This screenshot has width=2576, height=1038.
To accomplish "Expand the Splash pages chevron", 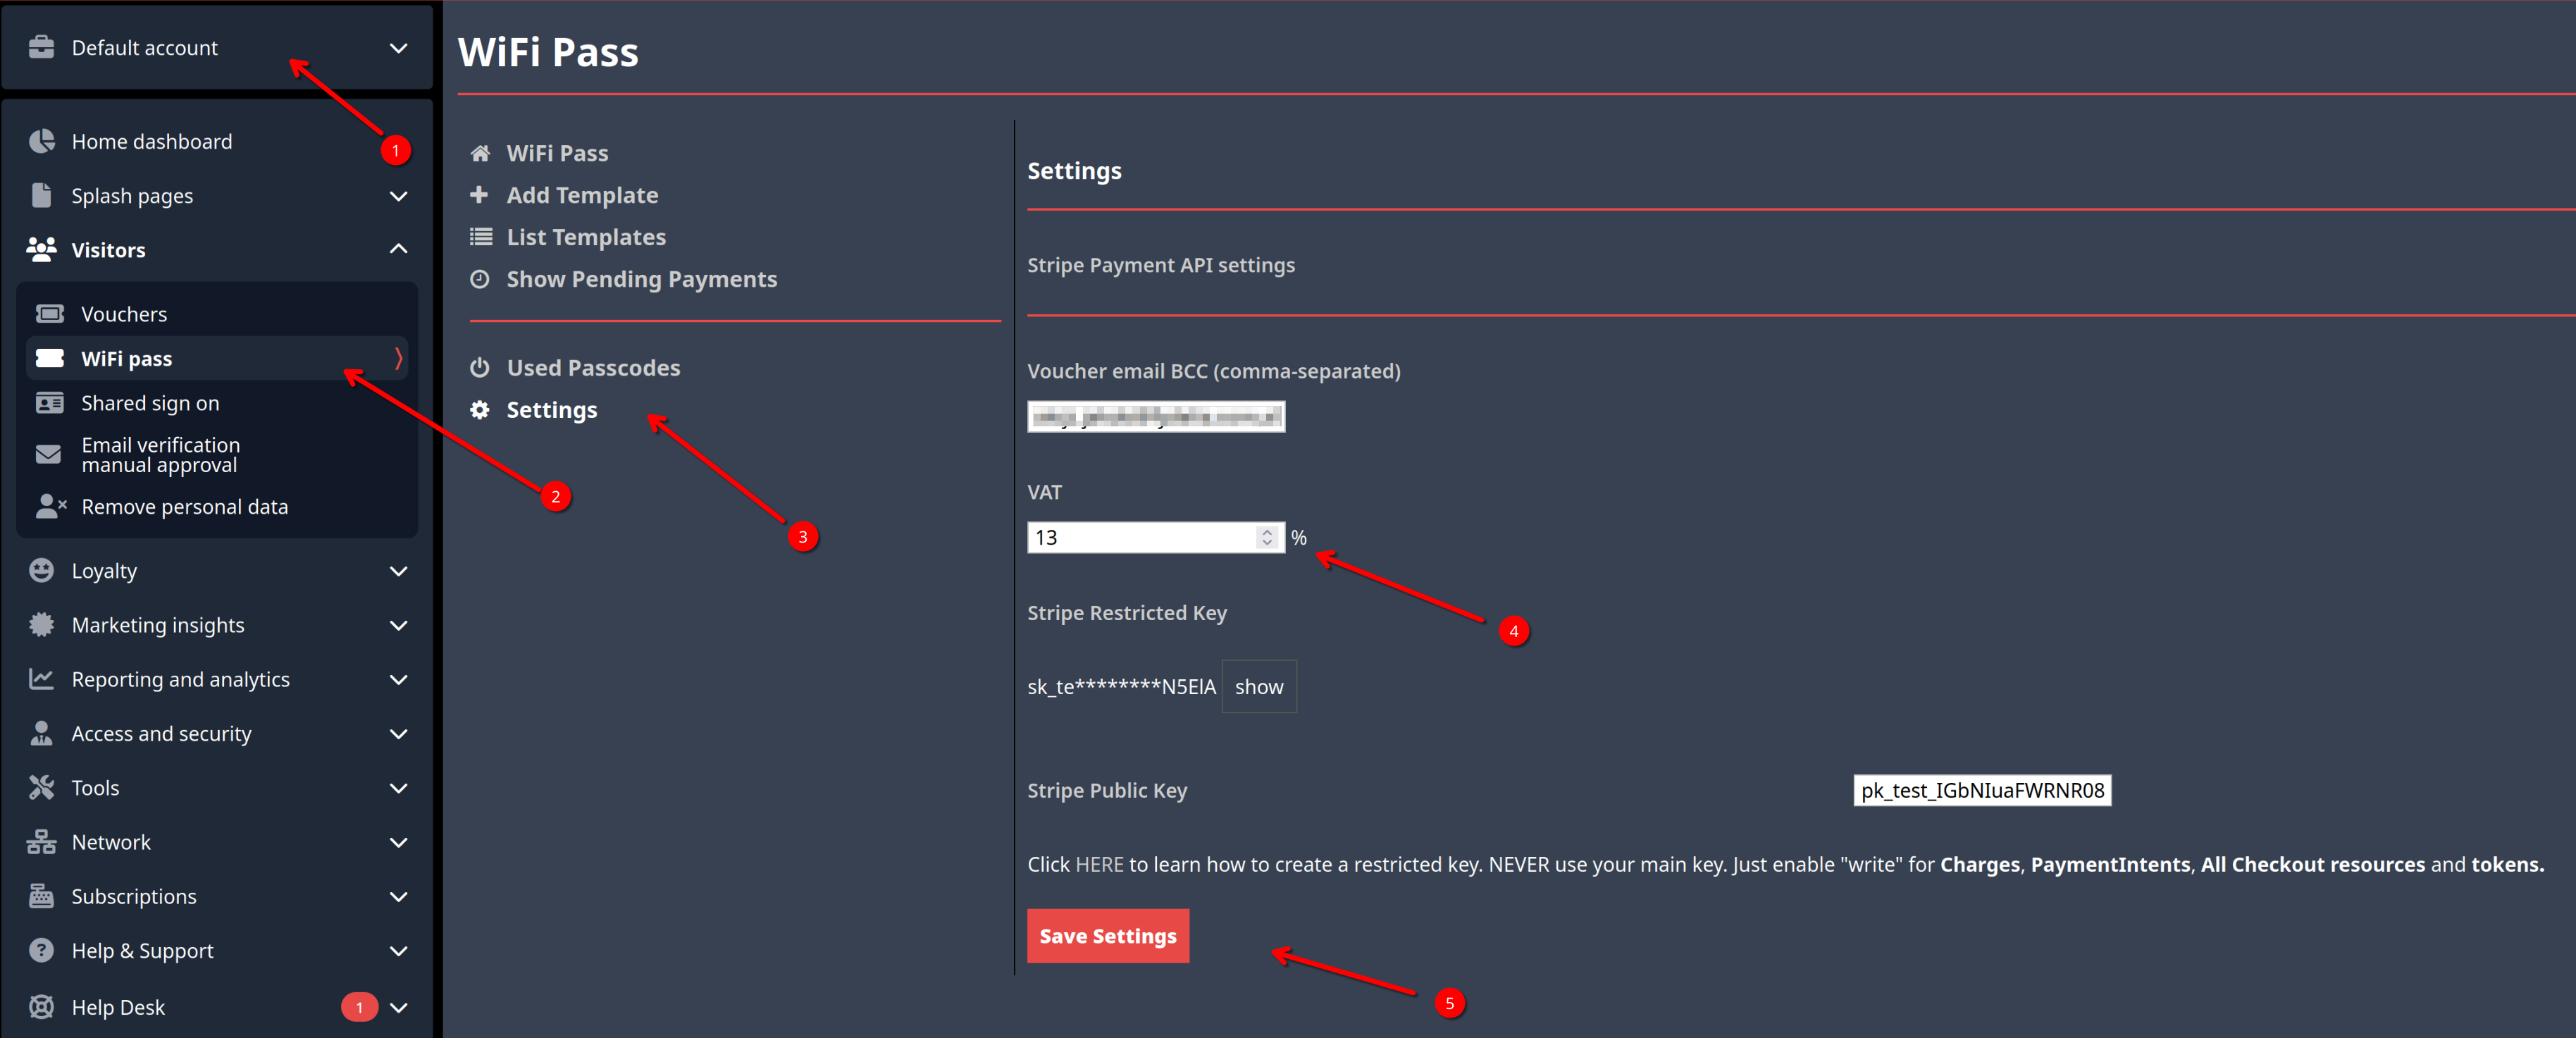I will (x=398, y=196).
